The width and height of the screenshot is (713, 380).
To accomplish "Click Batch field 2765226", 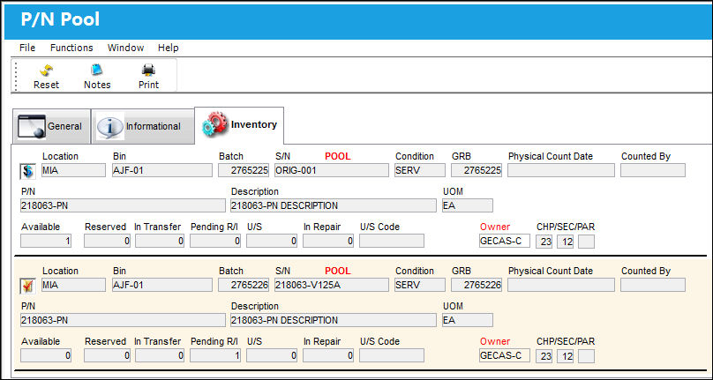I will [x=244, y=285].
